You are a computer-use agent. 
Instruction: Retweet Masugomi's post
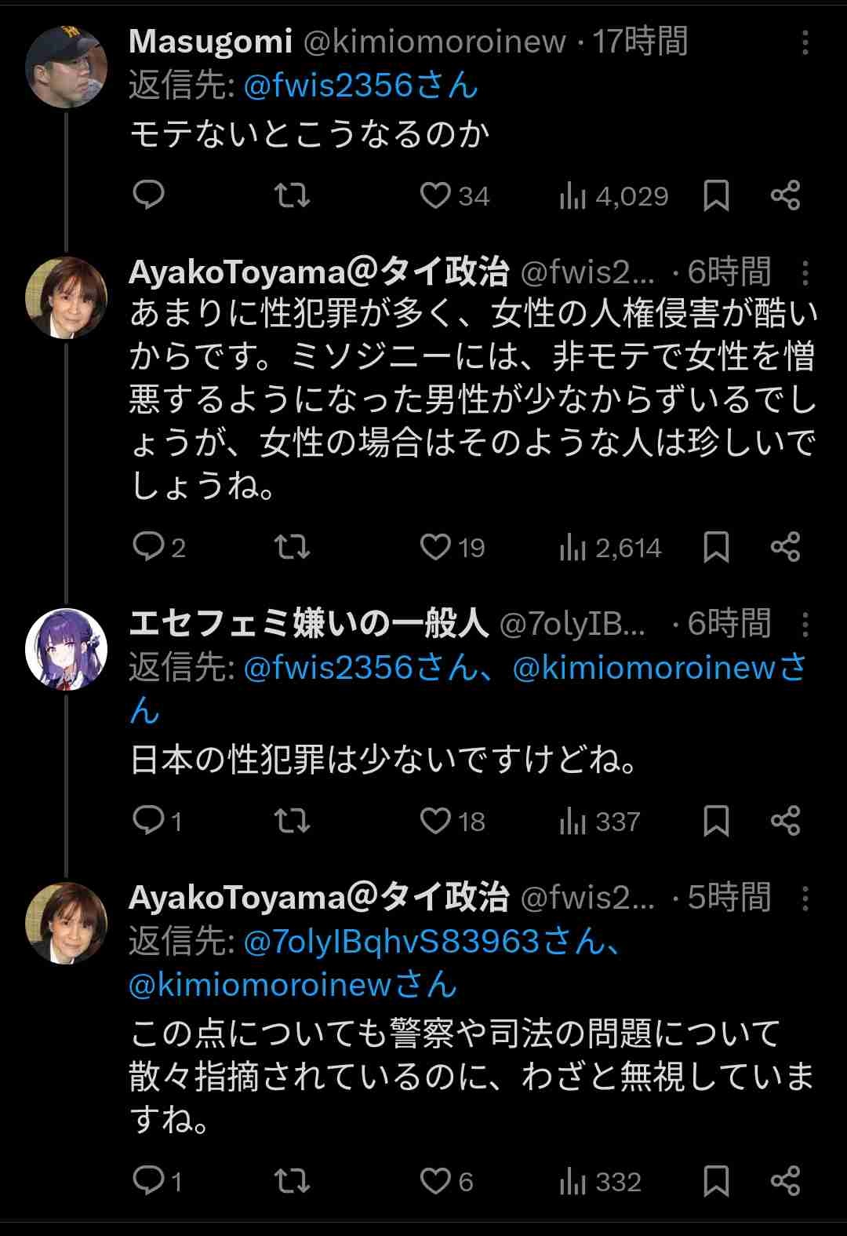[x=292, y=195]
